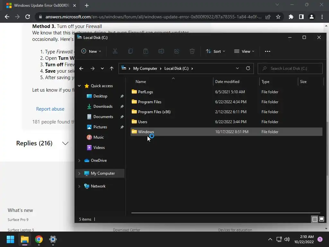Open Chrome extensions puzzle icon
The width and height of the screenshot is (329, 247).
[x=291, y=17]
